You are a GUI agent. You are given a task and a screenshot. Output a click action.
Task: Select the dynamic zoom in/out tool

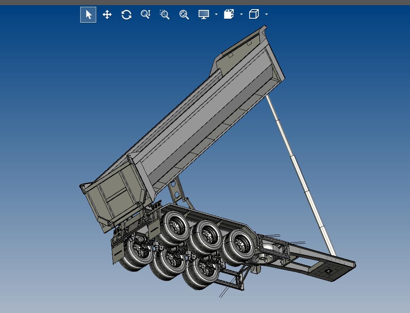[146, 14]
